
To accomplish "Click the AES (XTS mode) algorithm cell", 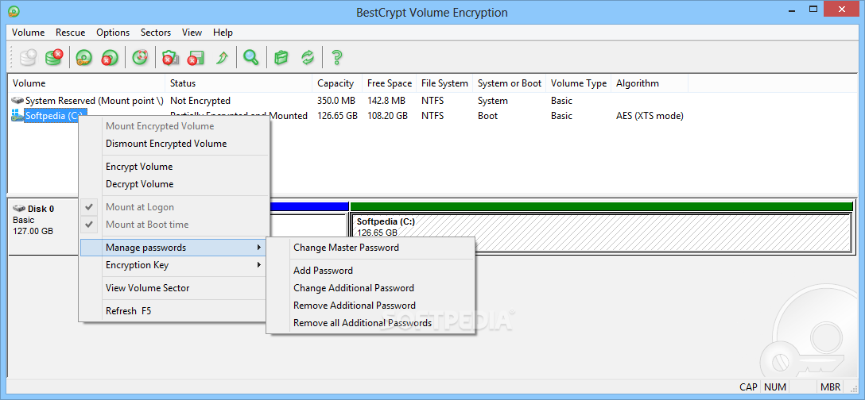I will pyautogui.click(x=650, y=116).
